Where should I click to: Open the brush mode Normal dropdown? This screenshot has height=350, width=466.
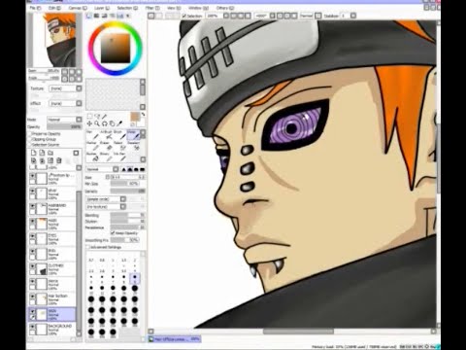coord(102,169)
